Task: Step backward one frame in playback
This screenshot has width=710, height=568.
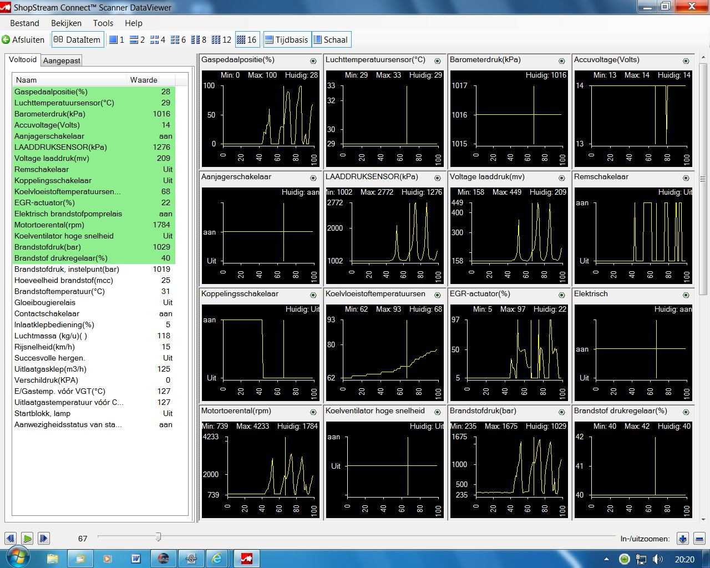Action: click(11, 538)
